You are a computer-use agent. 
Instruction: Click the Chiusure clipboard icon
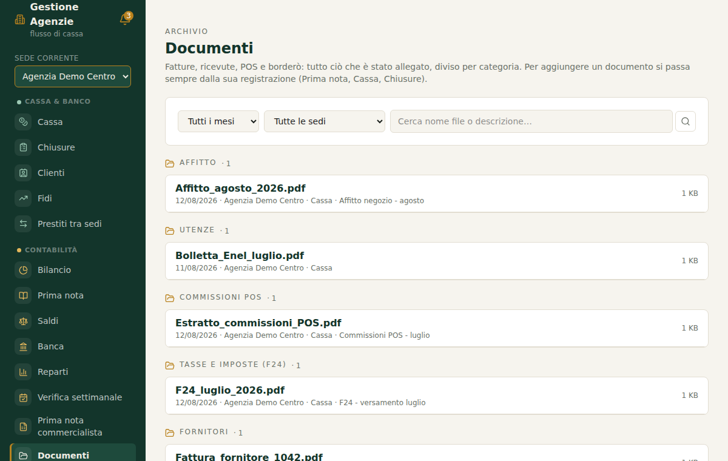[23, 147]
